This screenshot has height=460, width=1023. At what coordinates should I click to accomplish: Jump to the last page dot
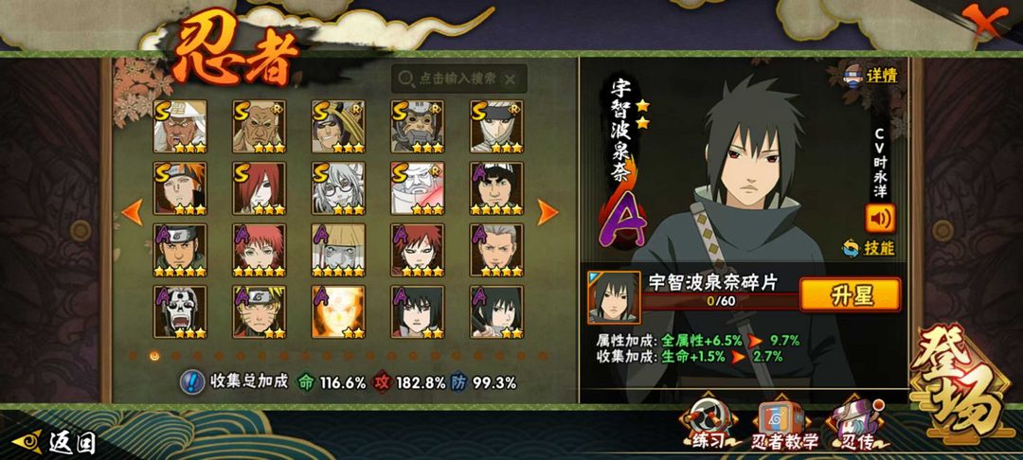click(542, 356)
